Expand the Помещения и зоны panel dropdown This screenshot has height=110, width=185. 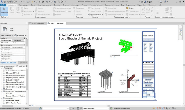[x=122, y=17]
